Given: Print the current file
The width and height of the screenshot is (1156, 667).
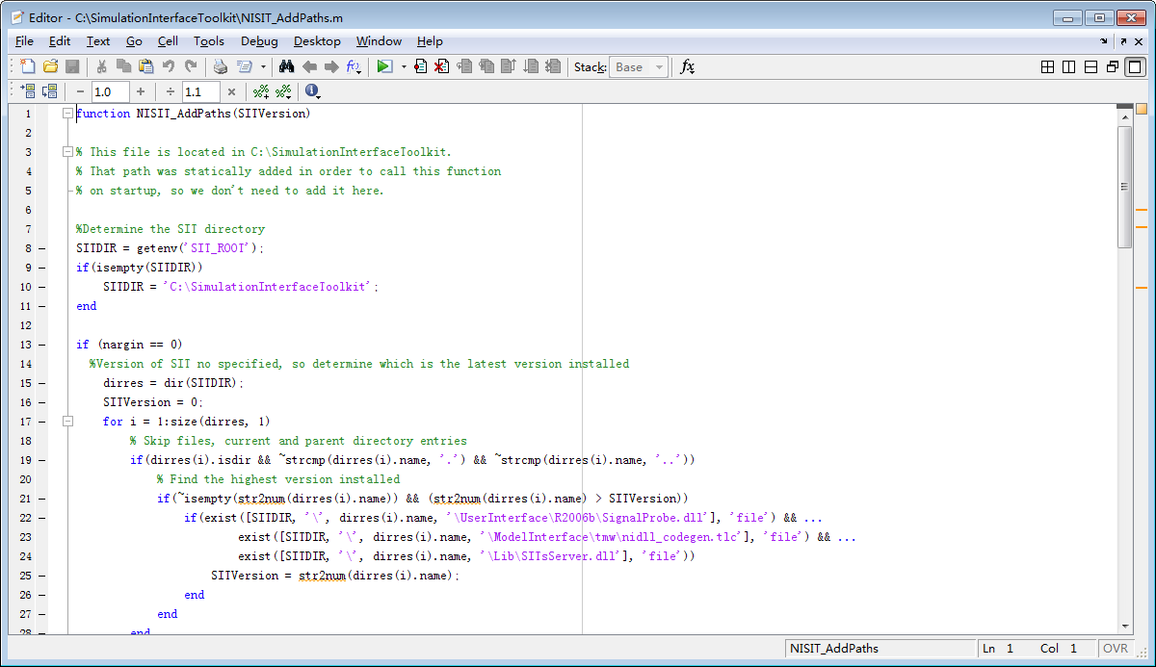Looking at the screenshot, I should click(220, 65).
